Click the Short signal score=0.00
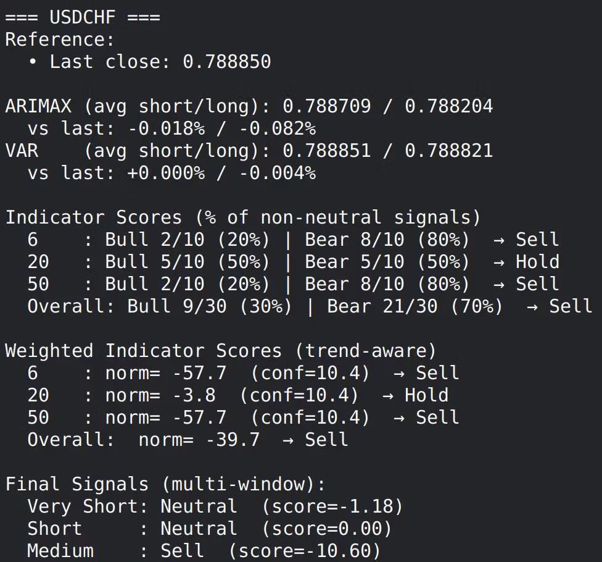Image resolution: width=602 pixels, height=562 pixels. tap(326, 529)
